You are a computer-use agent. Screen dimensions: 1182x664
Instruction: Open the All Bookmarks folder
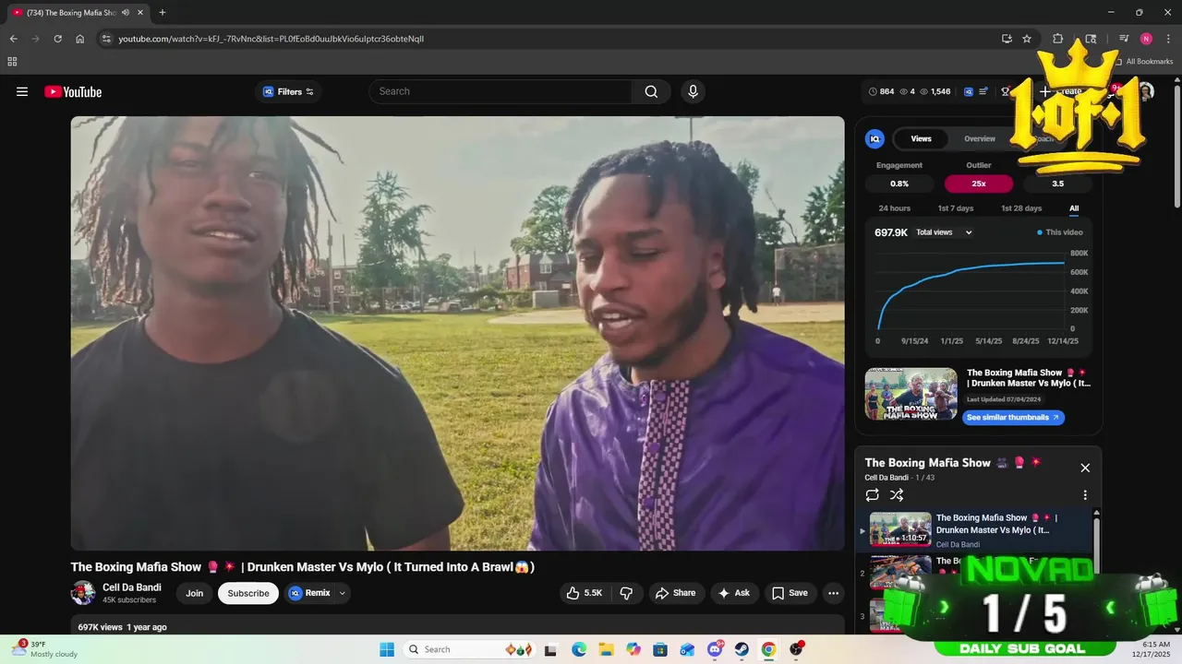(x=1143, y=62)
